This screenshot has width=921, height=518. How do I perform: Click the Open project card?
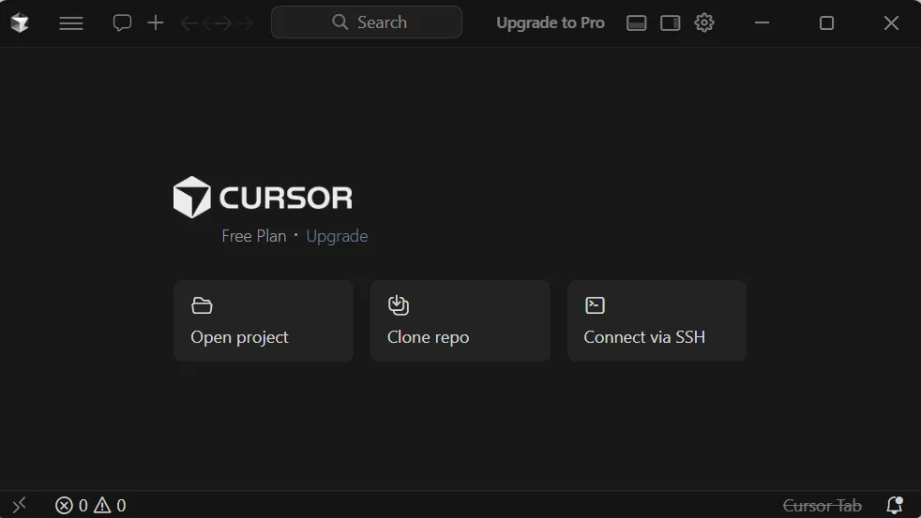(x=264, y=321)
